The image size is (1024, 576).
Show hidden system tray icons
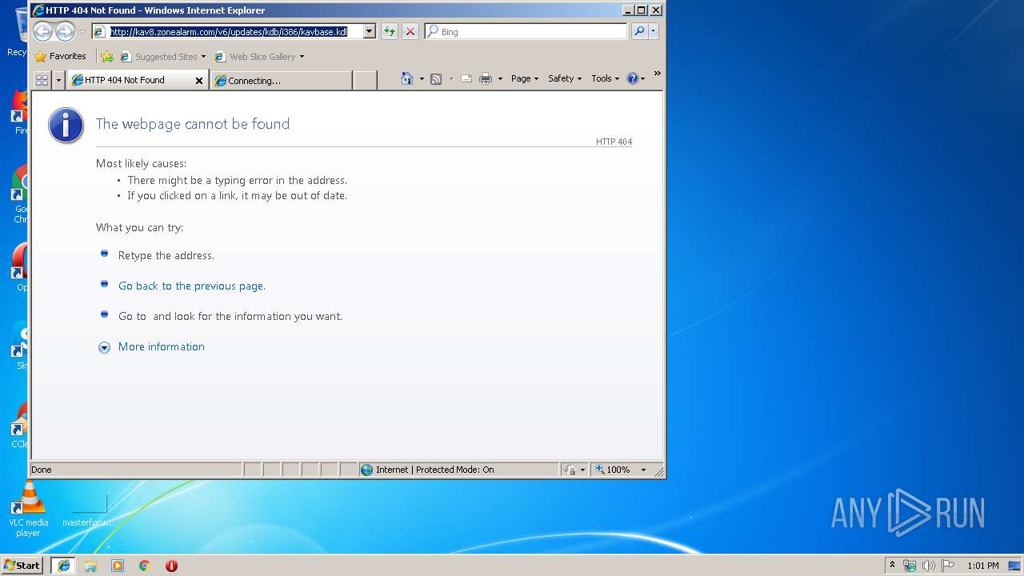tap(892, 566)
